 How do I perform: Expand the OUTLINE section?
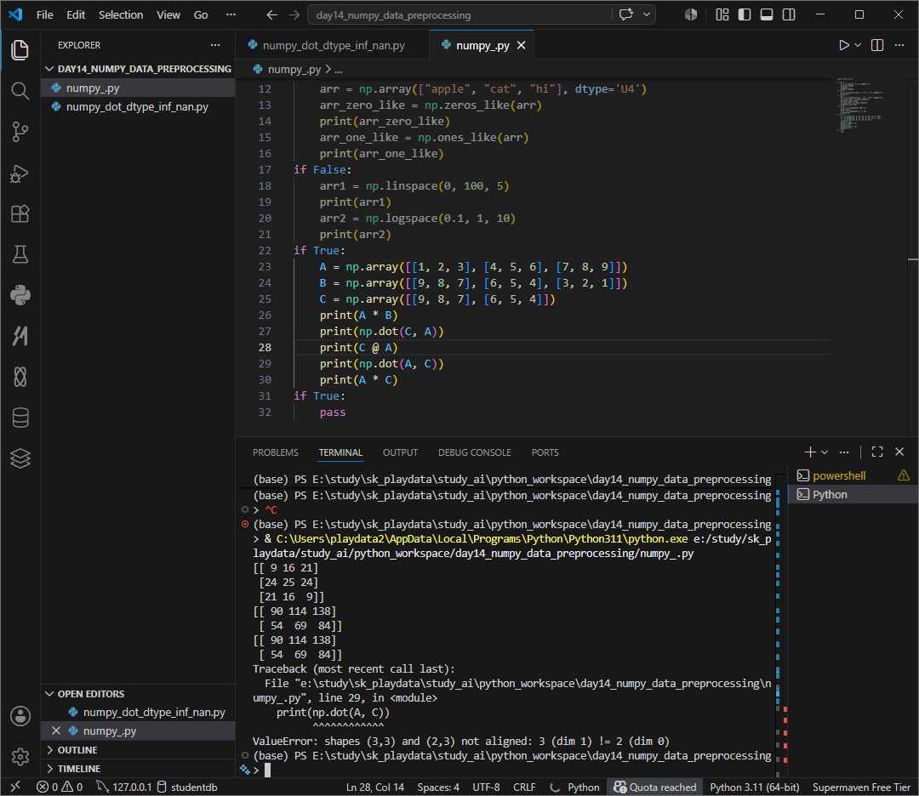point(139,750)
